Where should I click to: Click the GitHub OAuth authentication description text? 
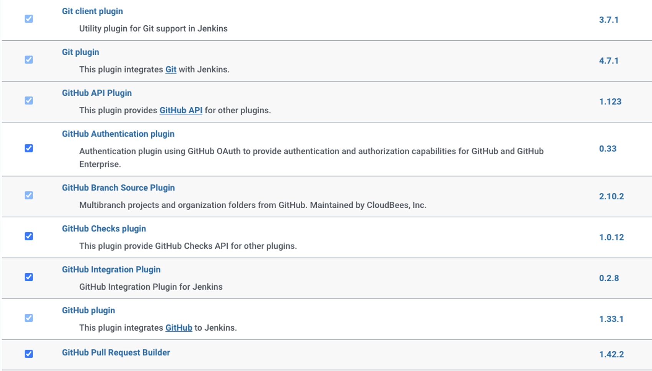pyautogui.click(x=311, y=157)
